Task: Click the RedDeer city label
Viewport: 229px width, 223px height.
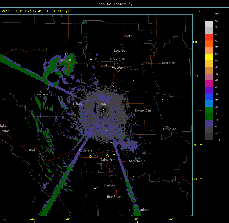Action: click(117, 68)
